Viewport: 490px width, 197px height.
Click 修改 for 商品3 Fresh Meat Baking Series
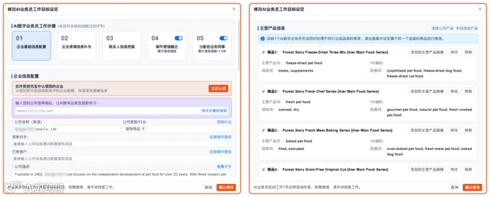pyautogui.click(x=454, y=130)
